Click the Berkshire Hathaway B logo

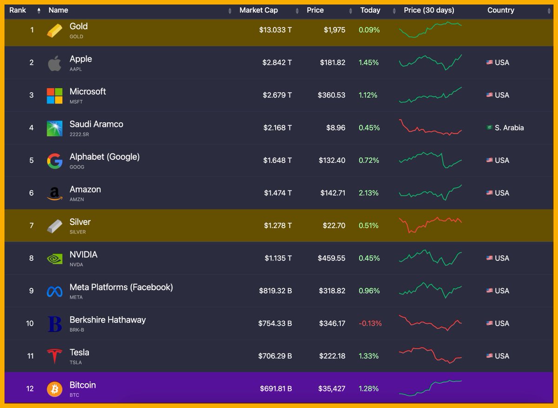[54, 324]
